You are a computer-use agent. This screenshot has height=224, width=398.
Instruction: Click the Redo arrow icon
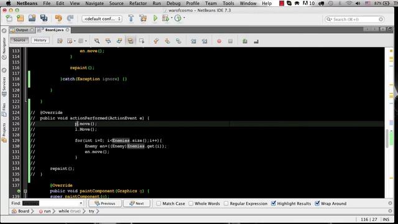(70, 18)
